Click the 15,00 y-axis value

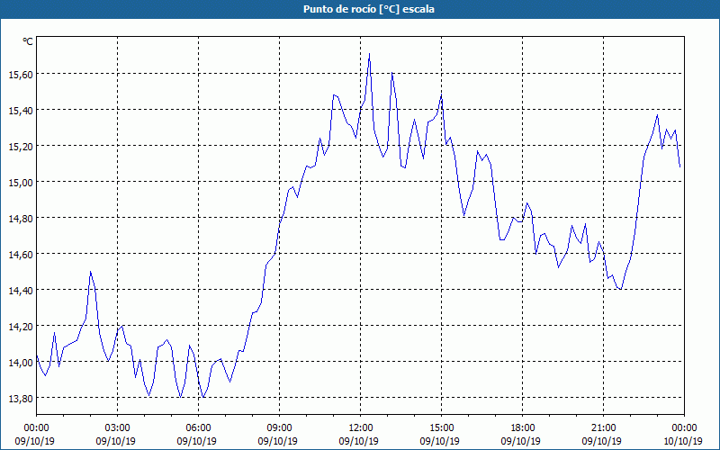pos(21,183)
